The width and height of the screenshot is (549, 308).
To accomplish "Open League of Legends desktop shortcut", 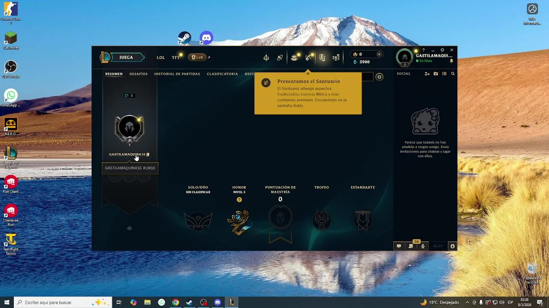I will coord(11,158).
